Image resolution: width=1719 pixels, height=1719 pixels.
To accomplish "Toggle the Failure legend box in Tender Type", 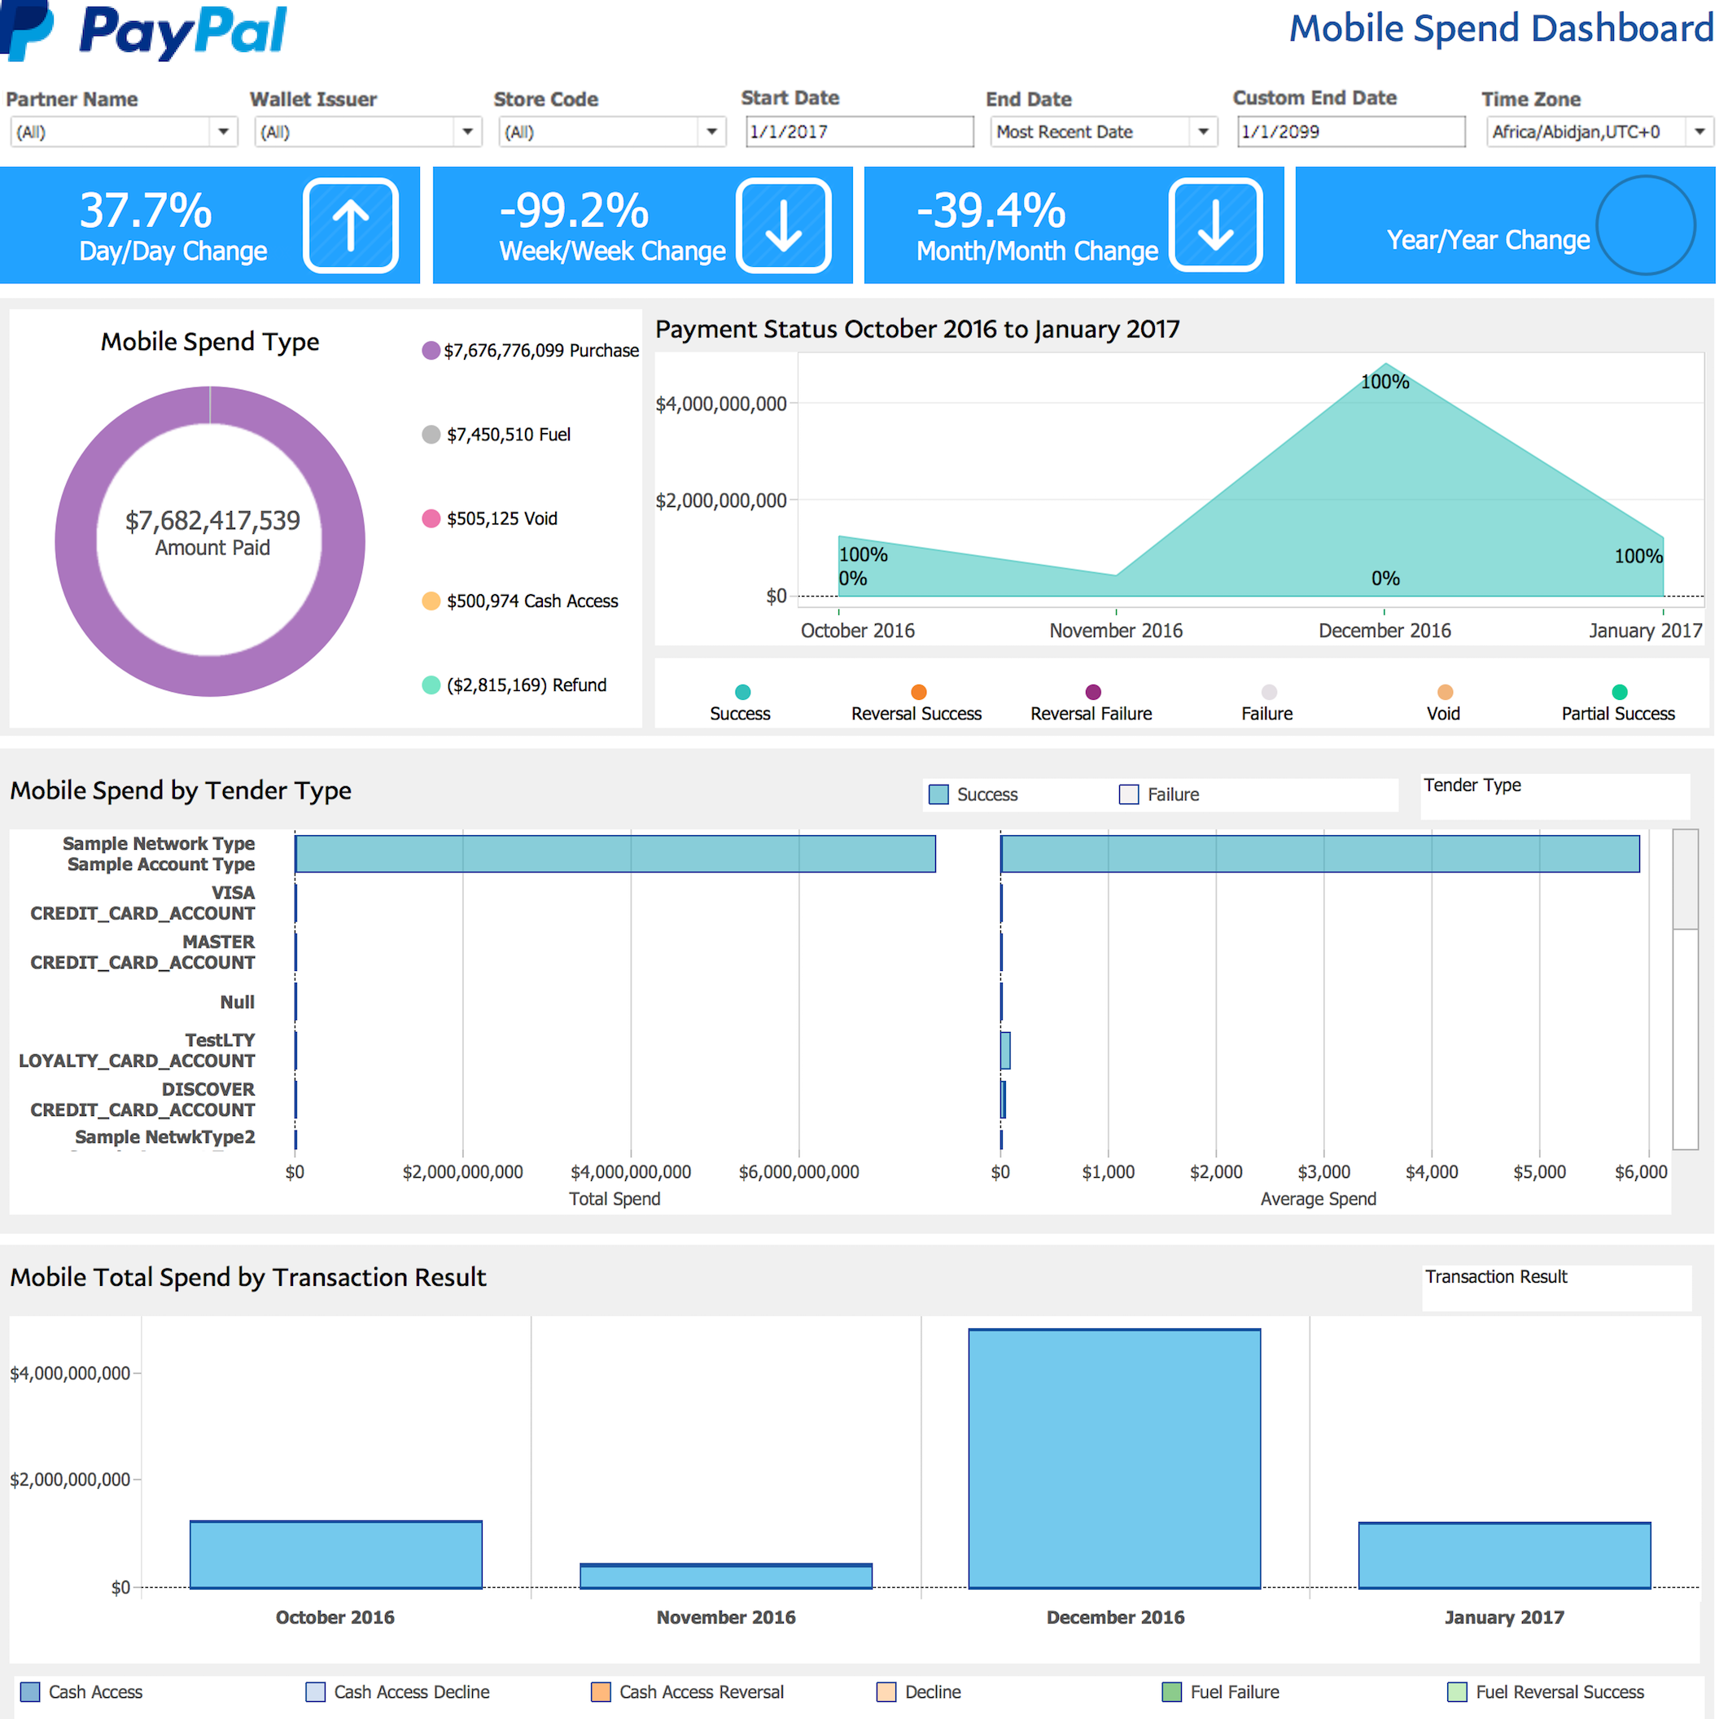I will click(1129, 794).
